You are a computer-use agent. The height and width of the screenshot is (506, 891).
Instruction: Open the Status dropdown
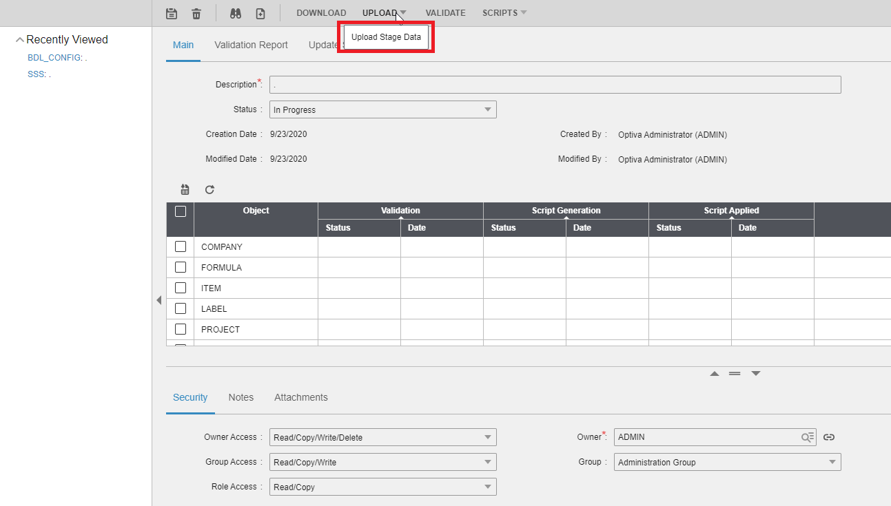[x=382, y=109]
